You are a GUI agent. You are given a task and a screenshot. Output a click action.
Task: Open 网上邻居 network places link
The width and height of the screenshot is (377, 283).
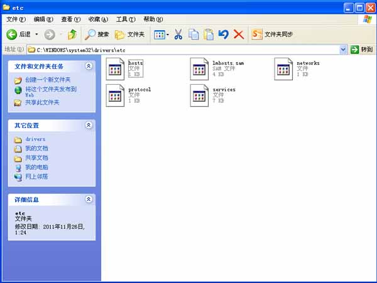(x=36, y=176)
